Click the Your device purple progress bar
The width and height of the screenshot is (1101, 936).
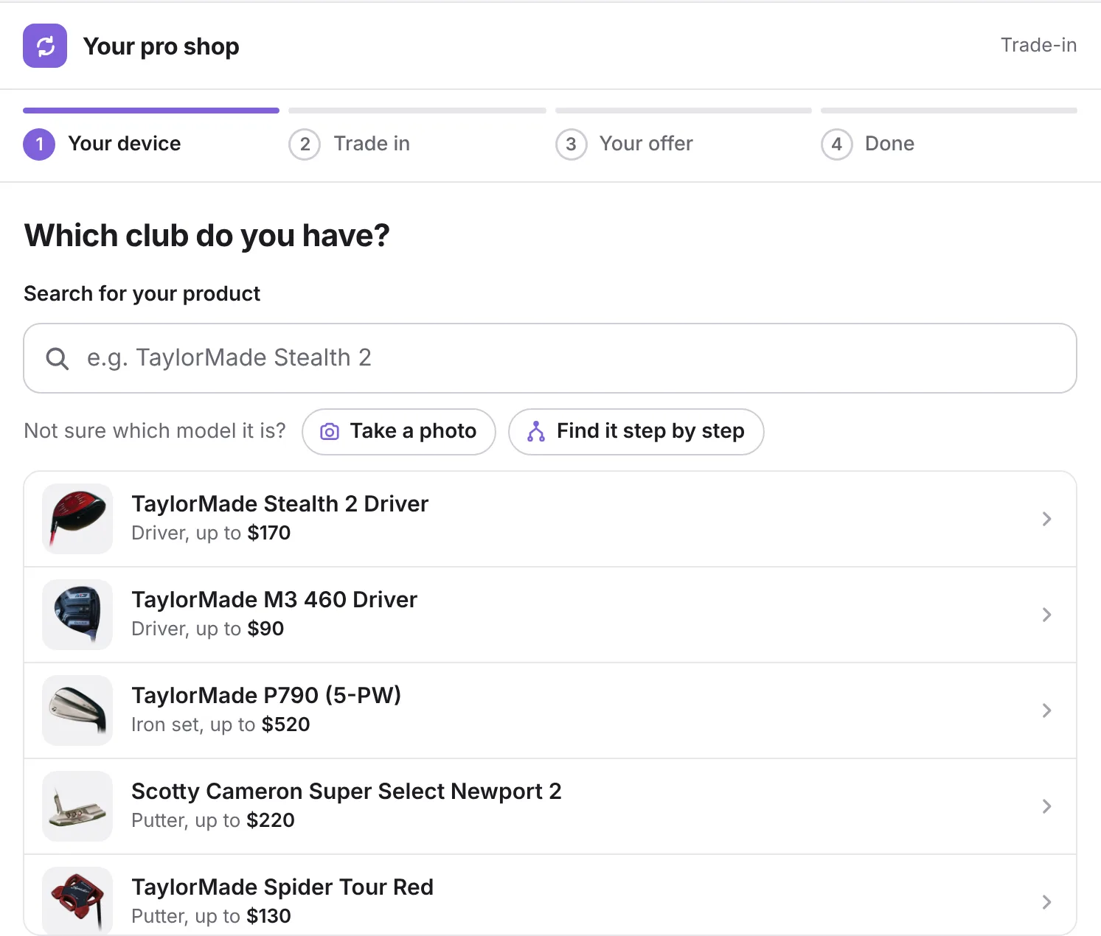click(151, 111)
